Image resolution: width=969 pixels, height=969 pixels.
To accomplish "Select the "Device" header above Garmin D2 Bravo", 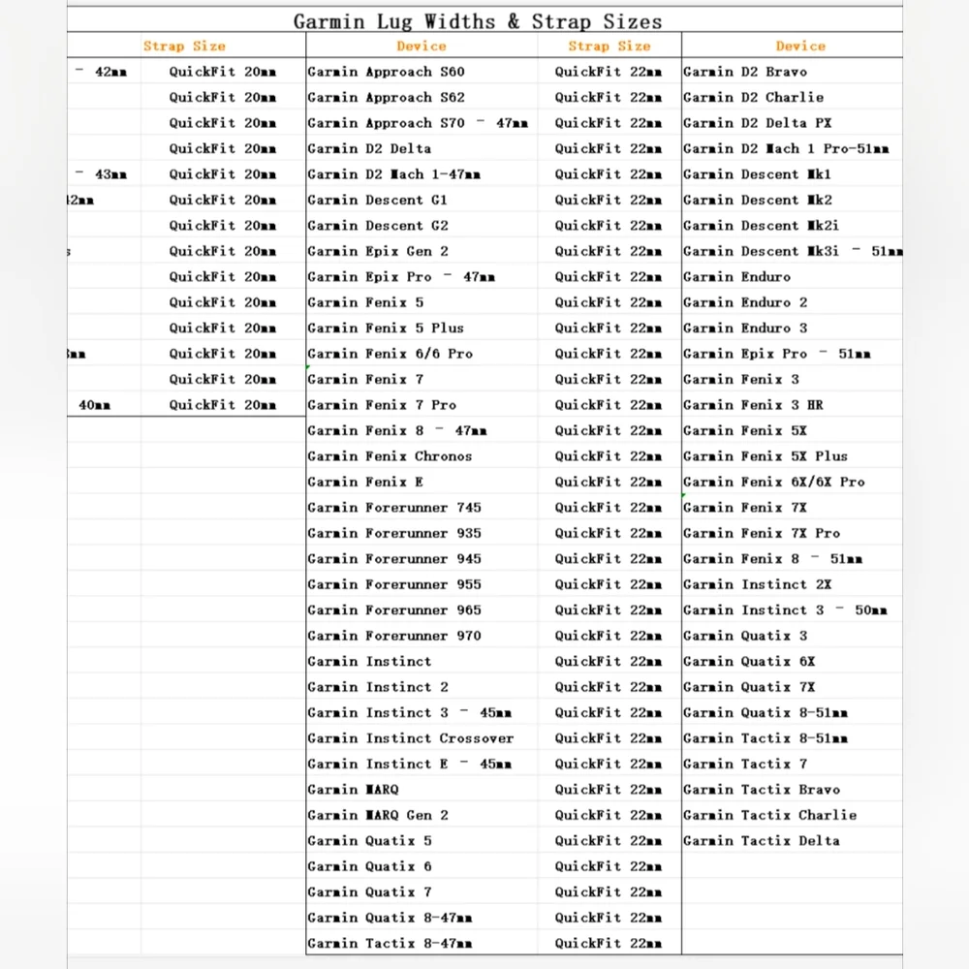I will (800, 46).
